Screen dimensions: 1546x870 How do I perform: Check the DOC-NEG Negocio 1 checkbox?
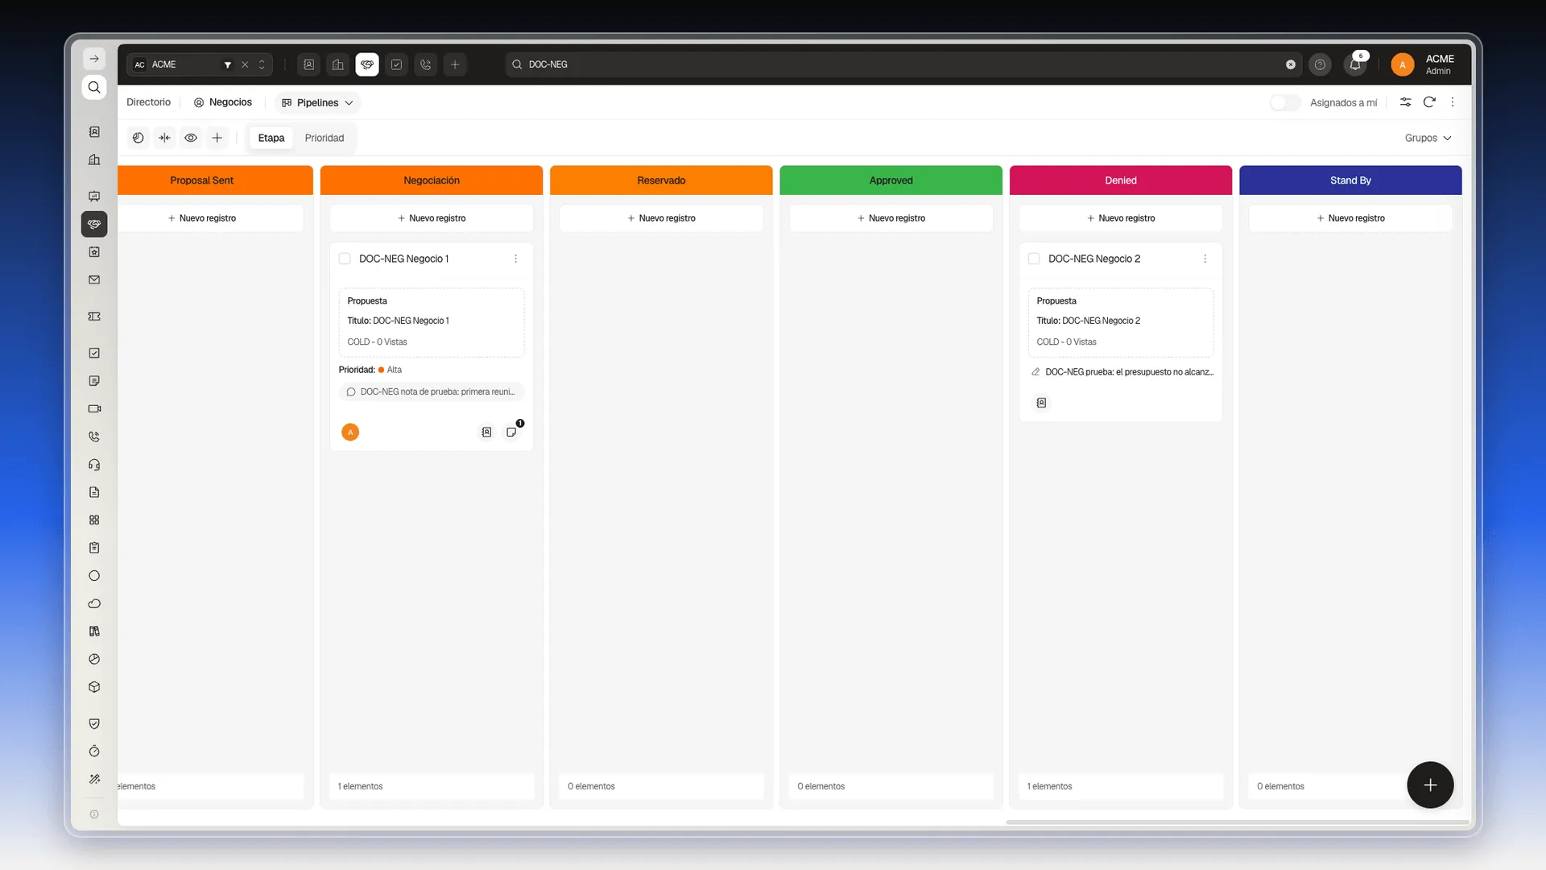345,259
